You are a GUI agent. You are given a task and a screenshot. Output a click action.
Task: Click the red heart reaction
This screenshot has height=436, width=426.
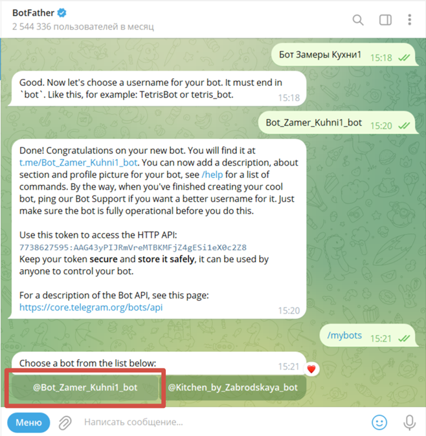click(311, 369)
